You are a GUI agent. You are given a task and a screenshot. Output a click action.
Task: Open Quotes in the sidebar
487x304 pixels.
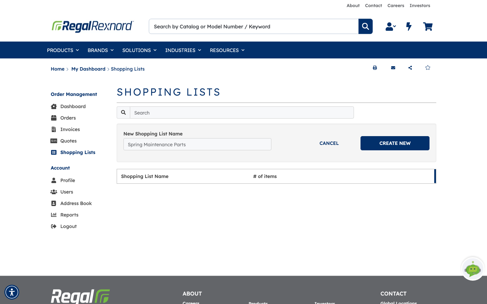coord(64,141)
